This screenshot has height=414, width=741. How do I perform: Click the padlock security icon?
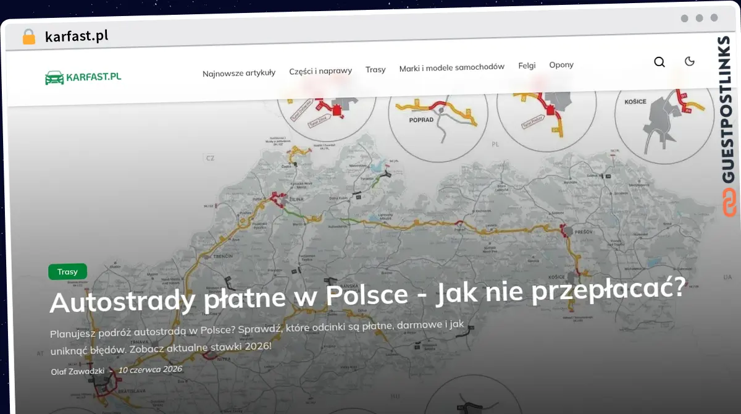[29, 36]
